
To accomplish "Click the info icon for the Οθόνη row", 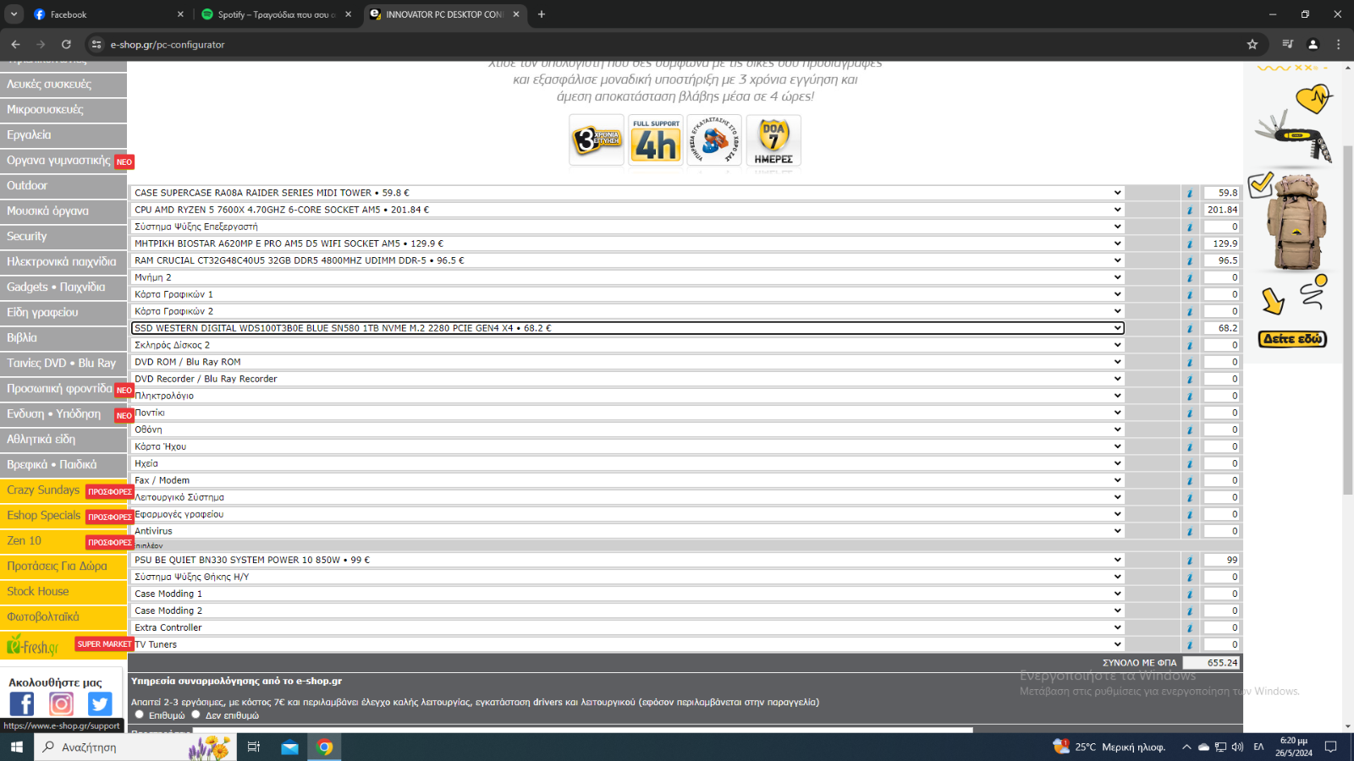I will pos(1190,430).
